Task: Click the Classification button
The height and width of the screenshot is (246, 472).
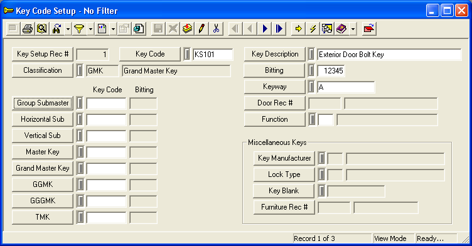Action: pos(43,70)
